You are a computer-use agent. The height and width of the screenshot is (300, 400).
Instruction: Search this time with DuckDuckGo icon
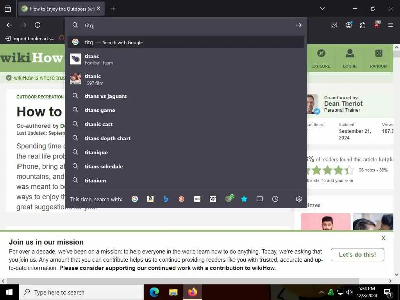(181, 199)
